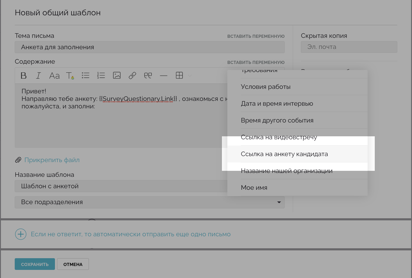Viewport: 412px width, 278px height.
Task: Click Вставить переменную above subject field
Action: 256,36
